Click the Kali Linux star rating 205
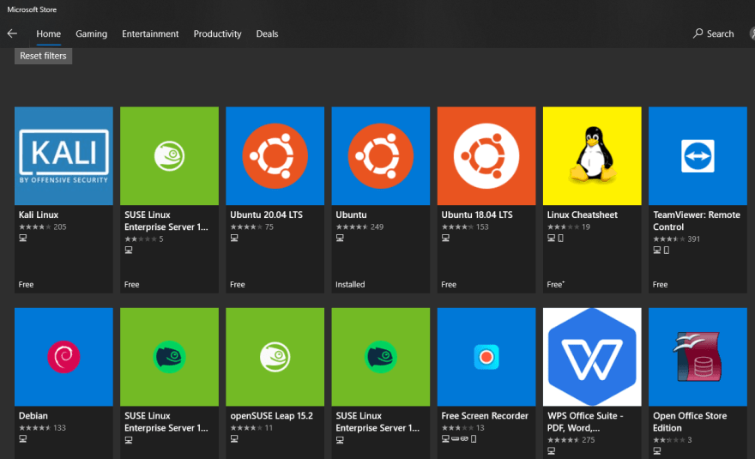The height and width of the screenshot is (459, 755). coord(42,226)
